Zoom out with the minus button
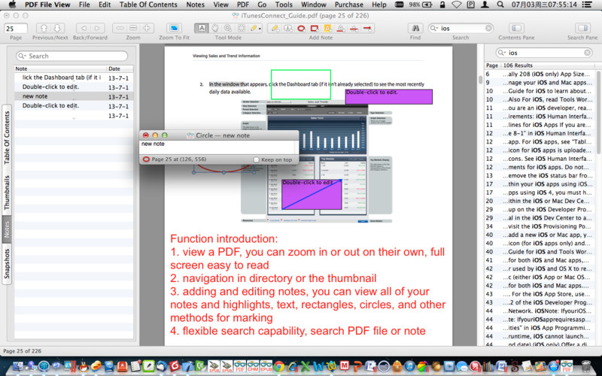The height and width of the screenshot is (376, 602). point(120,28)
